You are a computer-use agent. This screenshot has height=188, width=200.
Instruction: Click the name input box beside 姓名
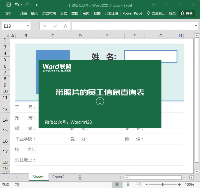pyautogui.click(x=151, y=56)
